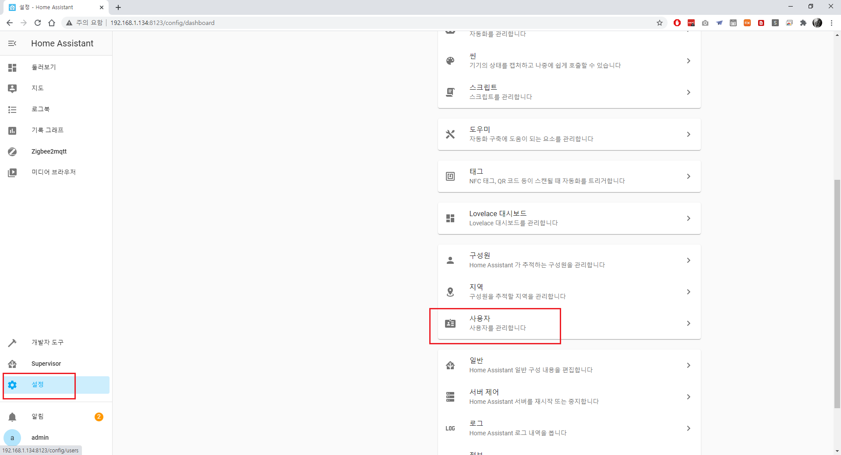The height and width of the screenshot is (455, 841).
Task: Reload the page with the refresh button
Action: point(38,23)
